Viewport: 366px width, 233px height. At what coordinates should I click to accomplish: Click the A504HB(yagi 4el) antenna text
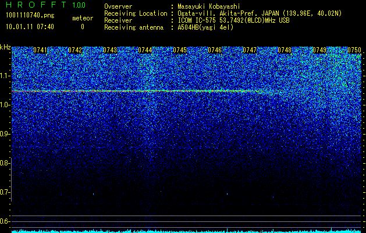tap(205, 27)
